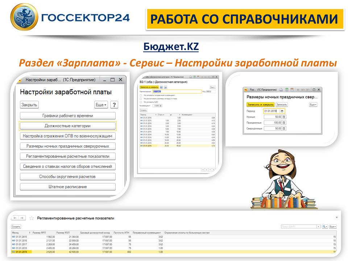Image resolution: width=348 pixels, height=261 pixels.
Task: Click the Период date field 01.01.2019
Action: 272,111
